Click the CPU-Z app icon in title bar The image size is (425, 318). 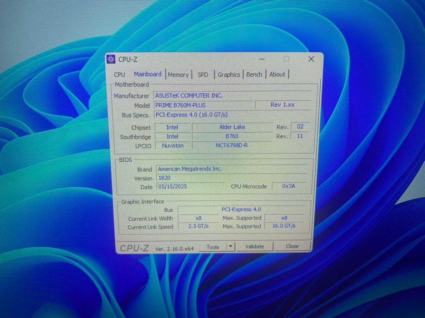[111, 59]
